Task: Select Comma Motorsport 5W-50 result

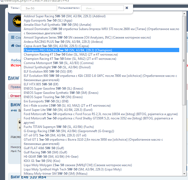Action: pos(59,63)
